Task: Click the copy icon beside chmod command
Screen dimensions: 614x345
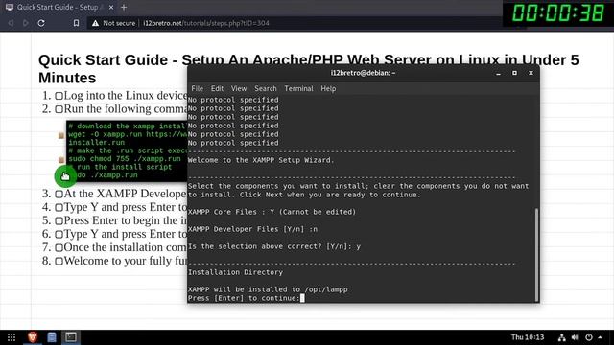Action: click(61, 160)
